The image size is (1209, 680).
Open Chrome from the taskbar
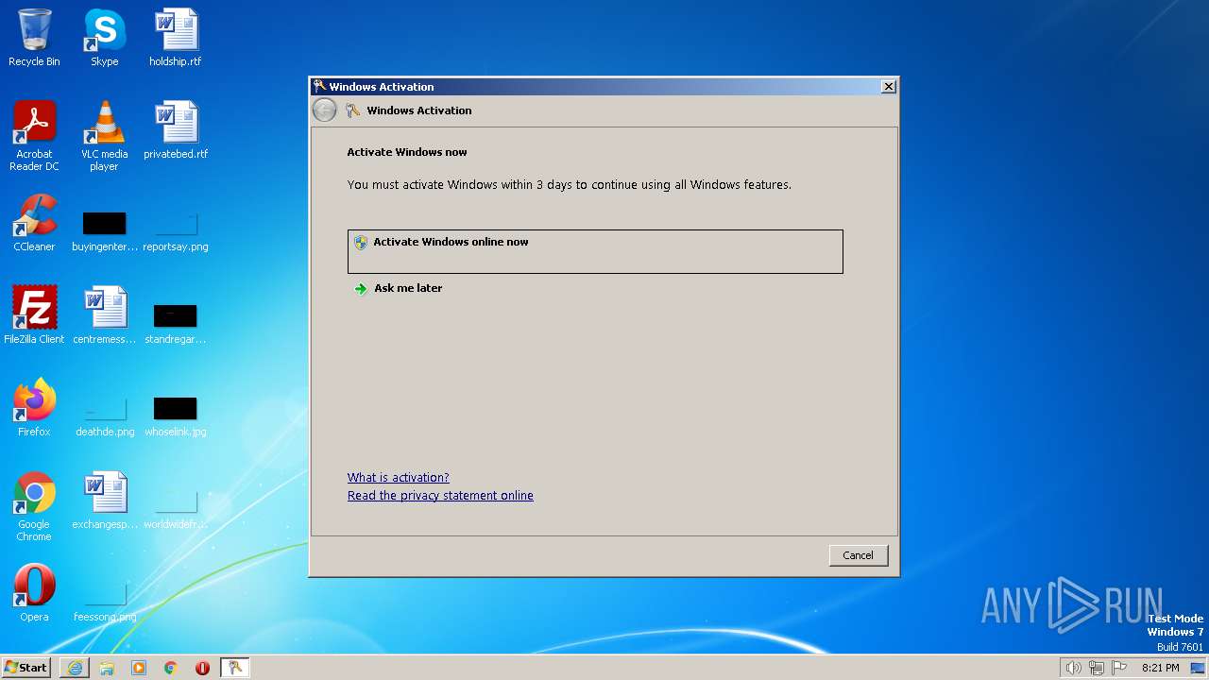pyautogui.click(x=171, y=668)
